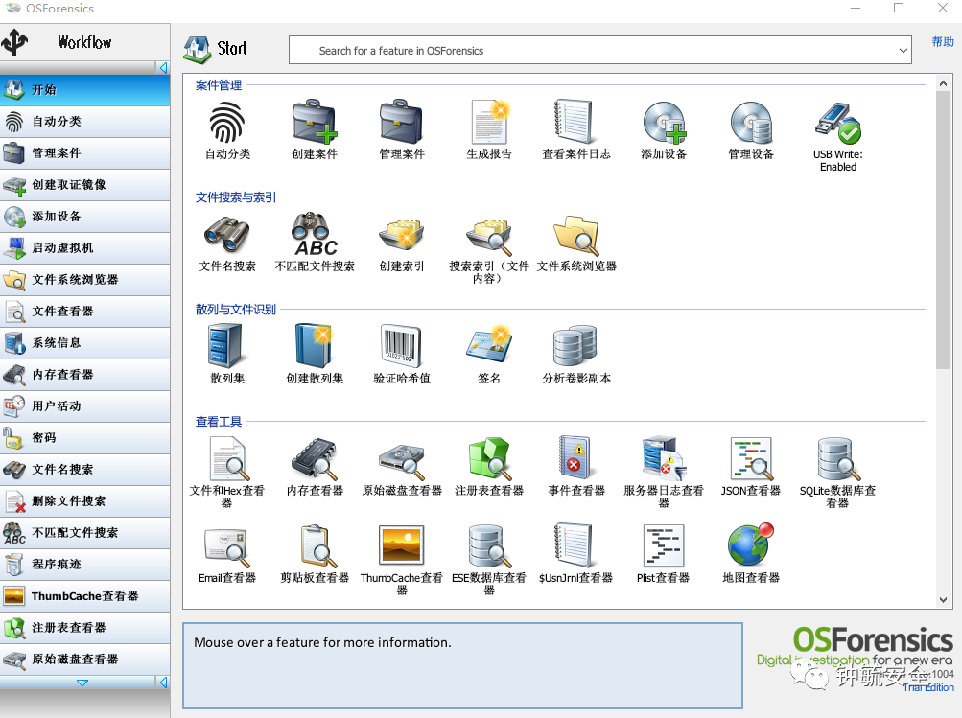Click the sidebar's bottom-right collapse arrow
This screenshot has height=718, width=962.
coord(163,683)
